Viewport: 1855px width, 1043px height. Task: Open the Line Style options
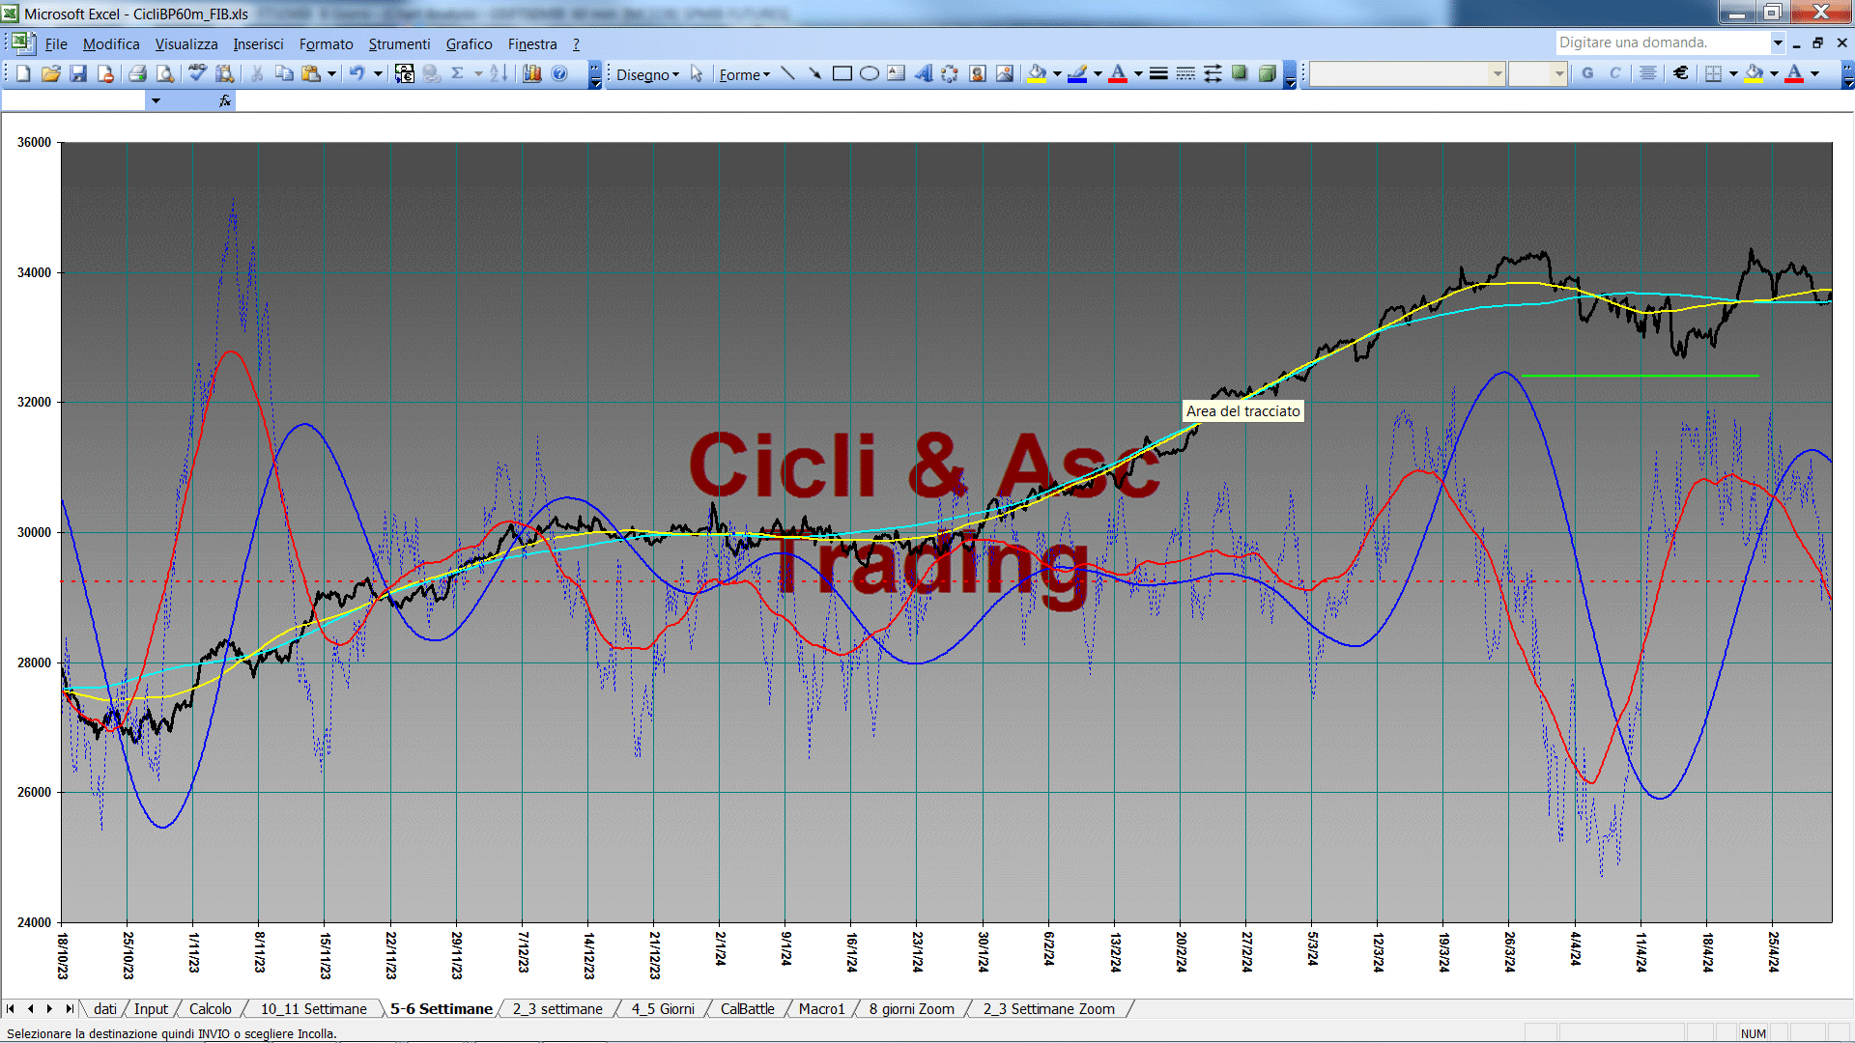coord(1158,73)
